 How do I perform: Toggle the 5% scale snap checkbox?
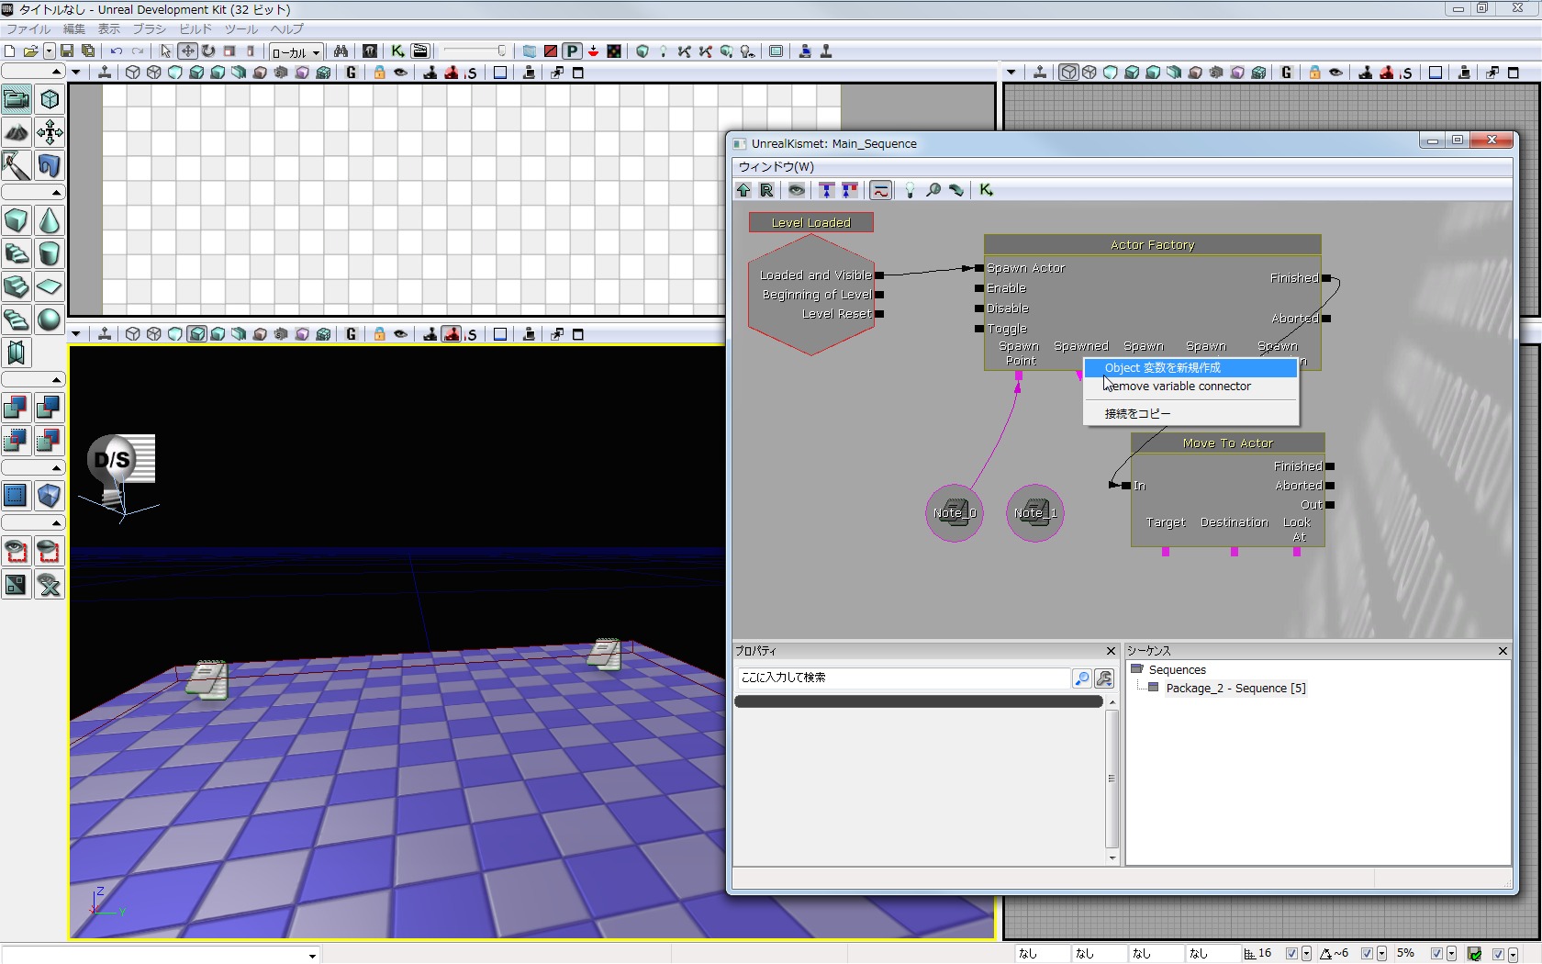(1436, 954)
